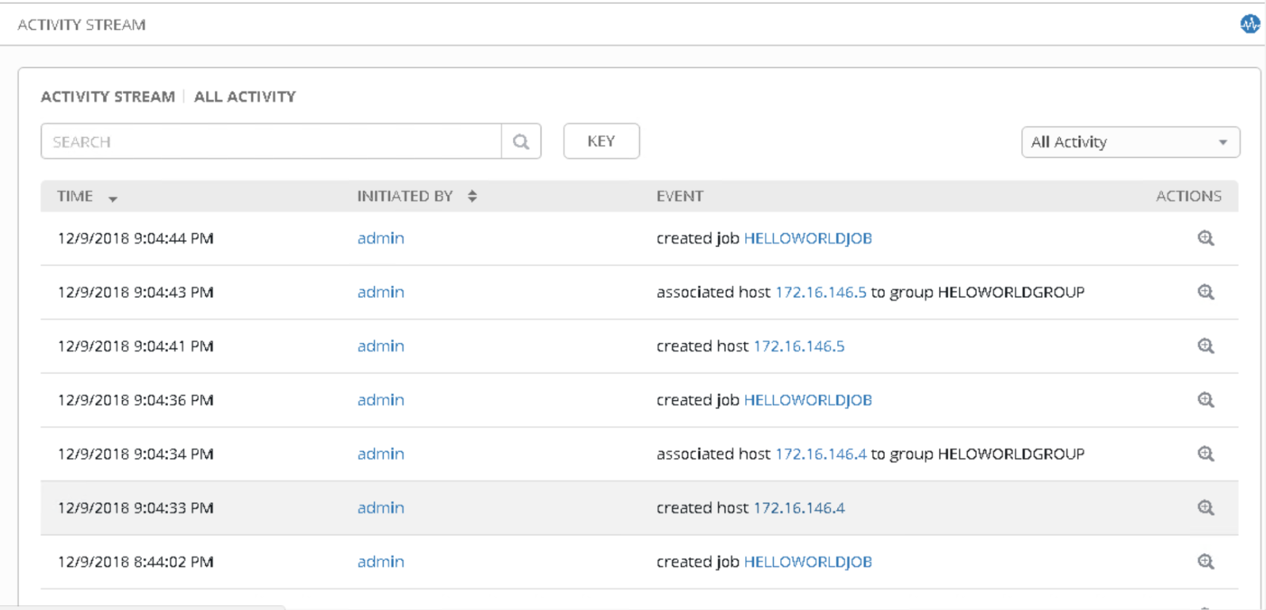Open admin link in 9:04:41 PM row

coord(381,346)
